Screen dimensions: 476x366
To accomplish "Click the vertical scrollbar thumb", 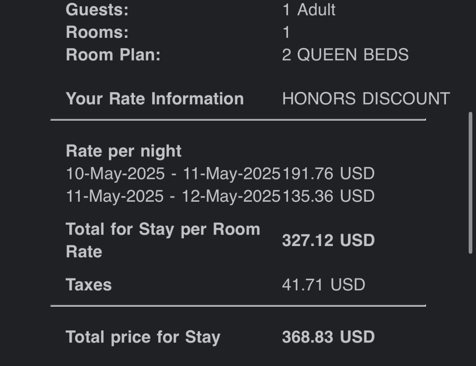I will (x=470, y=183).
